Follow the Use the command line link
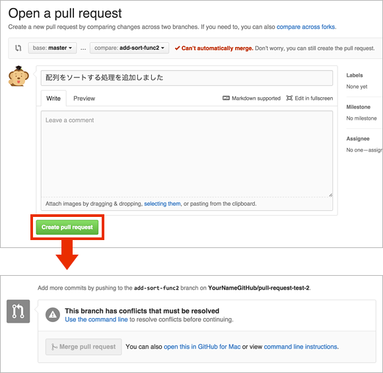Viewport: 383px width, 373px height. coord(96,319)
